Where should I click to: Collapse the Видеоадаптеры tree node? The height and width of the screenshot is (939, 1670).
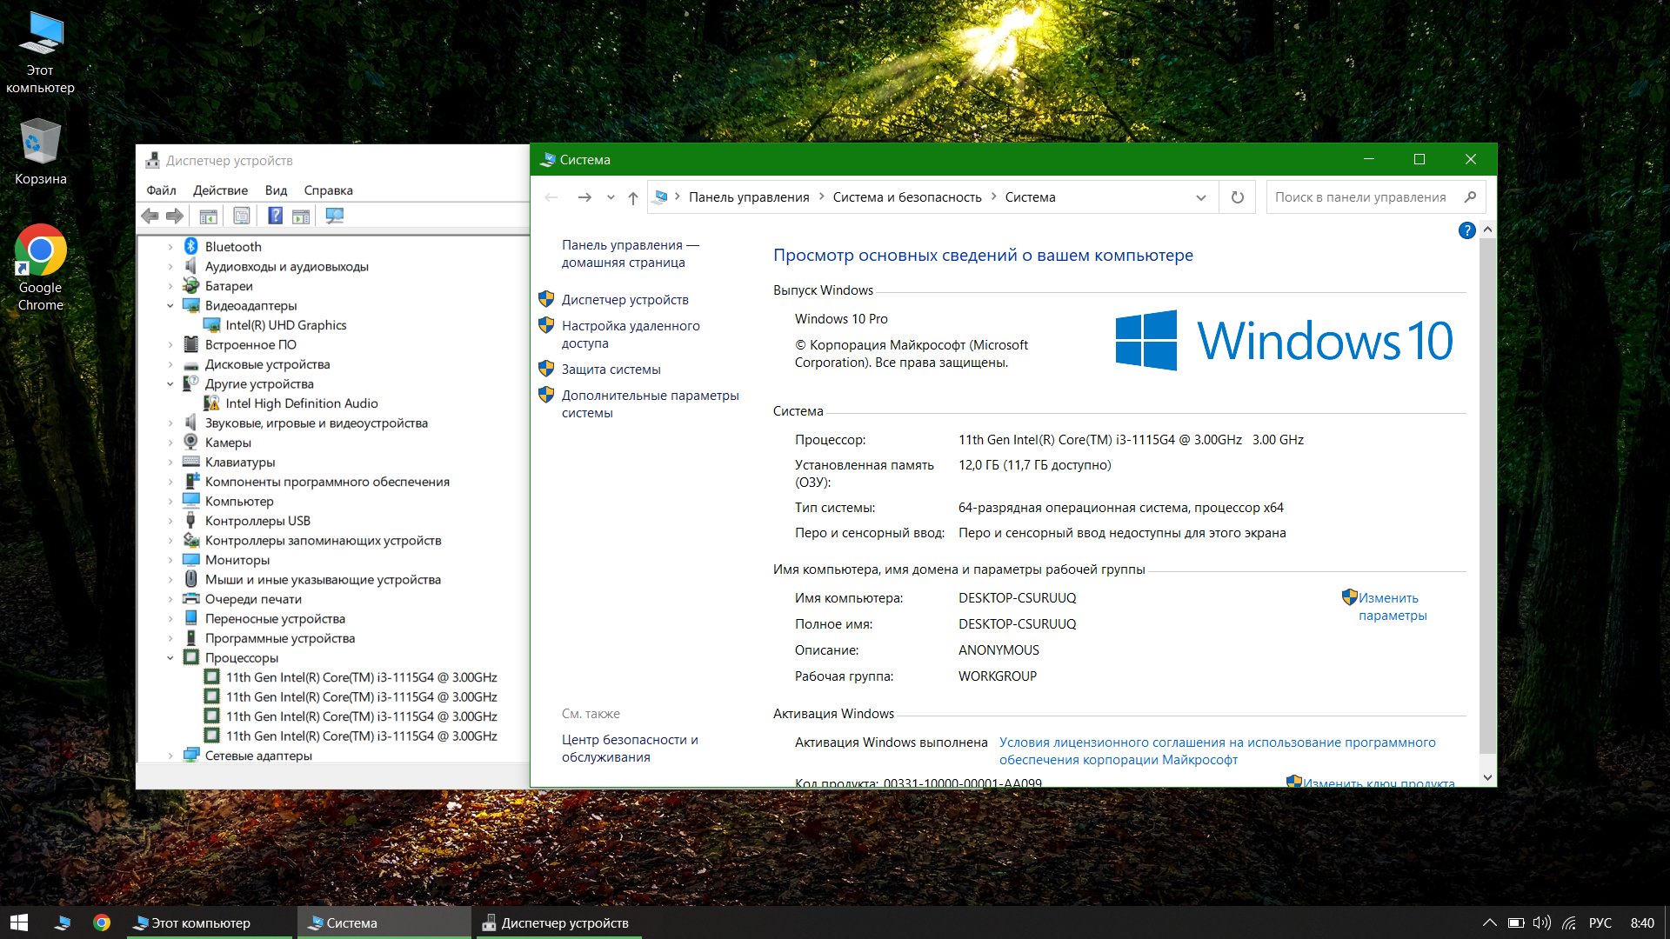point(170,306)
